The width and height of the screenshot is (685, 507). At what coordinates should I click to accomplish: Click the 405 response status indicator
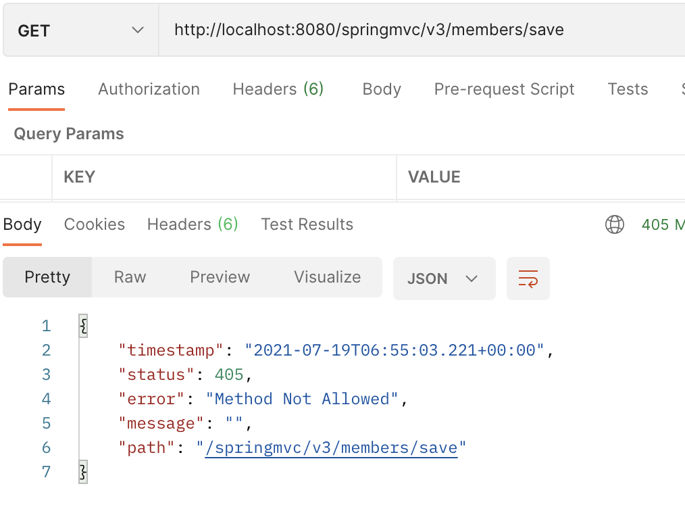663,224
